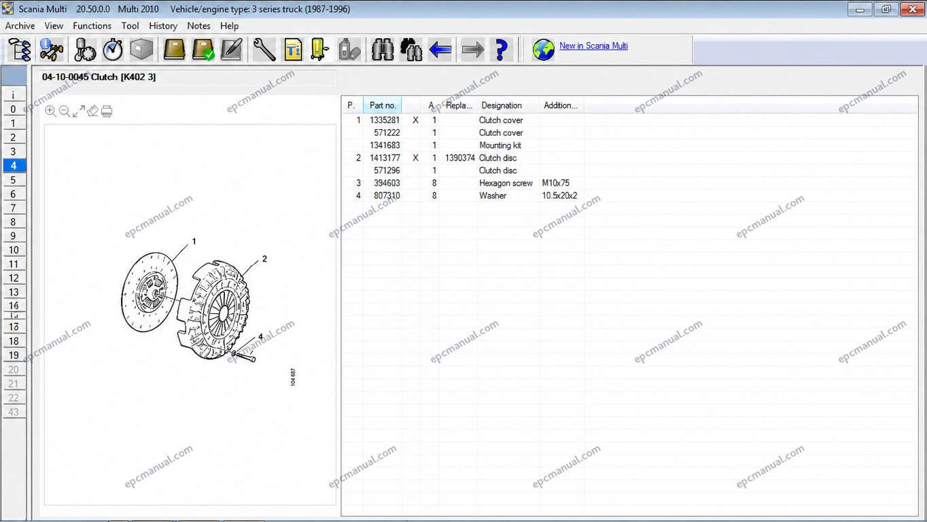Select the 1341683 Mounting kit row
927x522 pixels.
(462, 145)
